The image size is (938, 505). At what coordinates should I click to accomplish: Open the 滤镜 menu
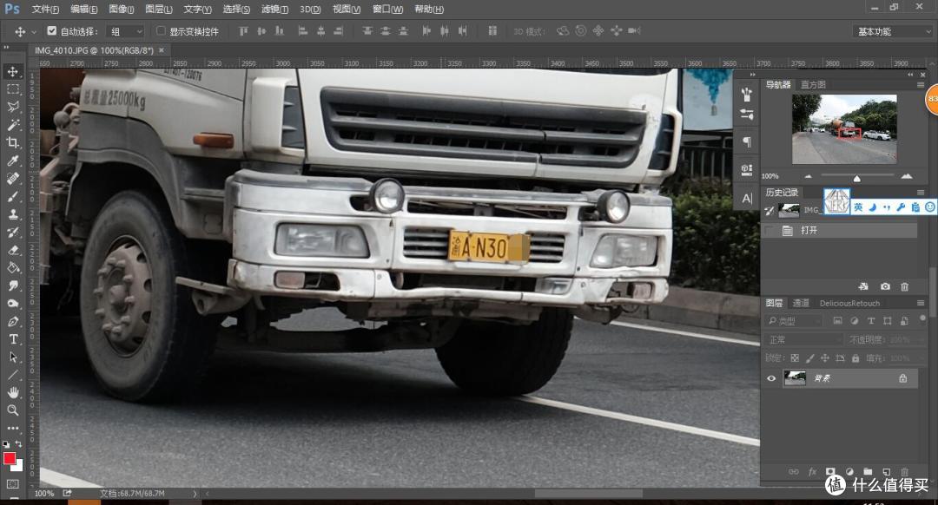coord(275,10)
